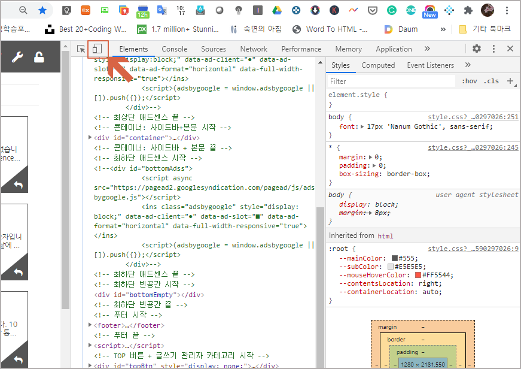The height and width of the screenshot is (369, 521).
Task: Open the Network tab
Action: (x=254, y=49)
